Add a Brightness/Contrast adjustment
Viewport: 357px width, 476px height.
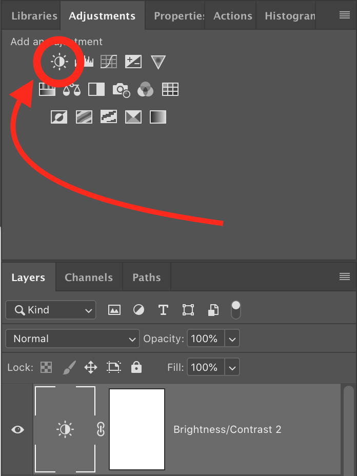tap(60, 62)
